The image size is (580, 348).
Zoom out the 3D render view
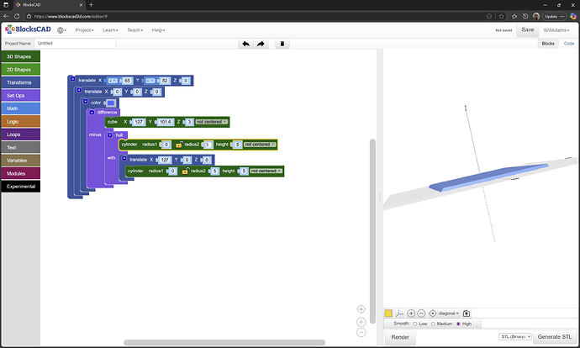click(x=421, y=314)
